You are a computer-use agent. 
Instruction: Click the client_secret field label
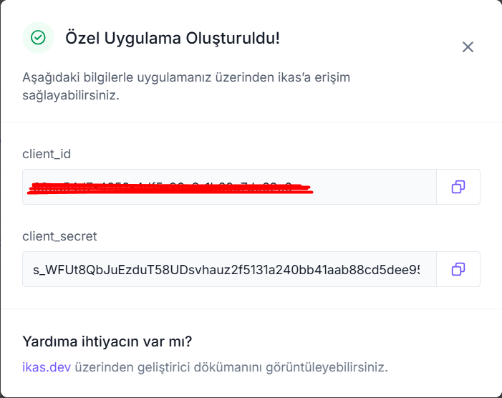(x=59, y=236)
